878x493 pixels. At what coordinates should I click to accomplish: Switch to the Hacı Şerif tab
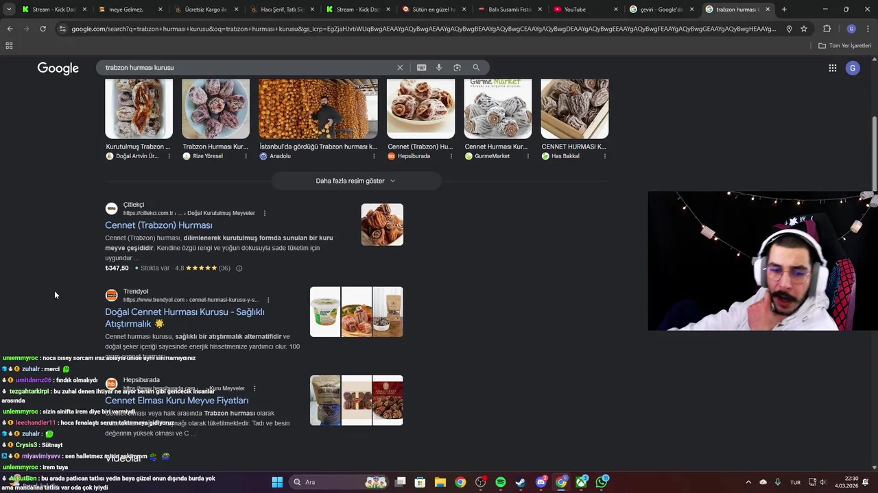282,10
